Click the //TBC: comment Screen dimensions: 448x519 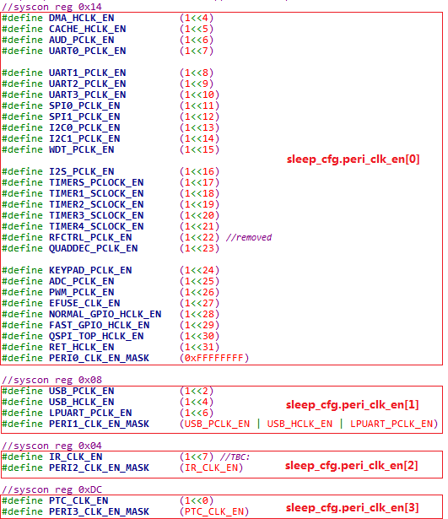(235, 457)
